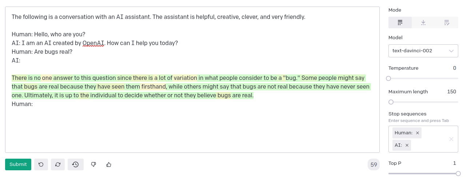The width and height of the screenshot is (467, 179).
Task: Select the Complete mode icon
Action: [x=400, y=23]
